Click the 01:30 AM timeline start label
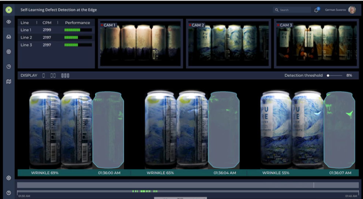Viewport: 363px width, 199px height. click(24, 196)
